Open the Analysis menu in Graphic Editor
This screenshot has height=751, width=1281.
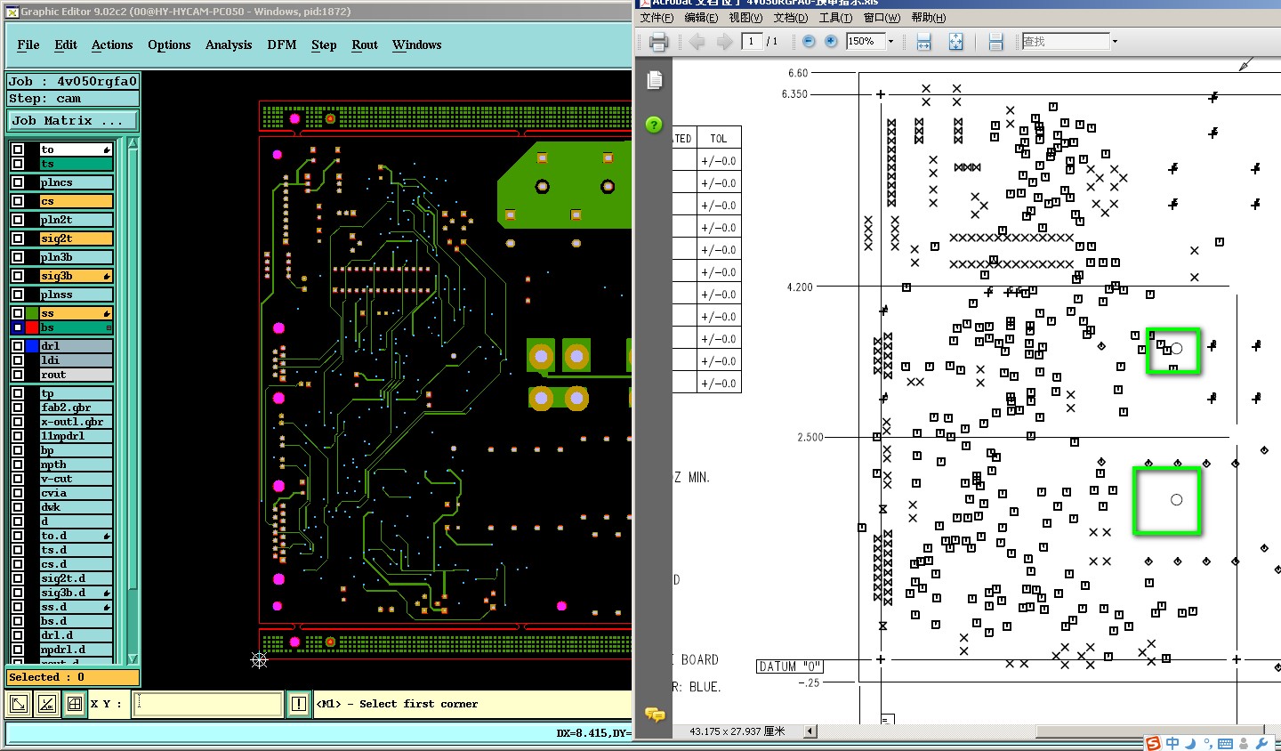(229, 44)
